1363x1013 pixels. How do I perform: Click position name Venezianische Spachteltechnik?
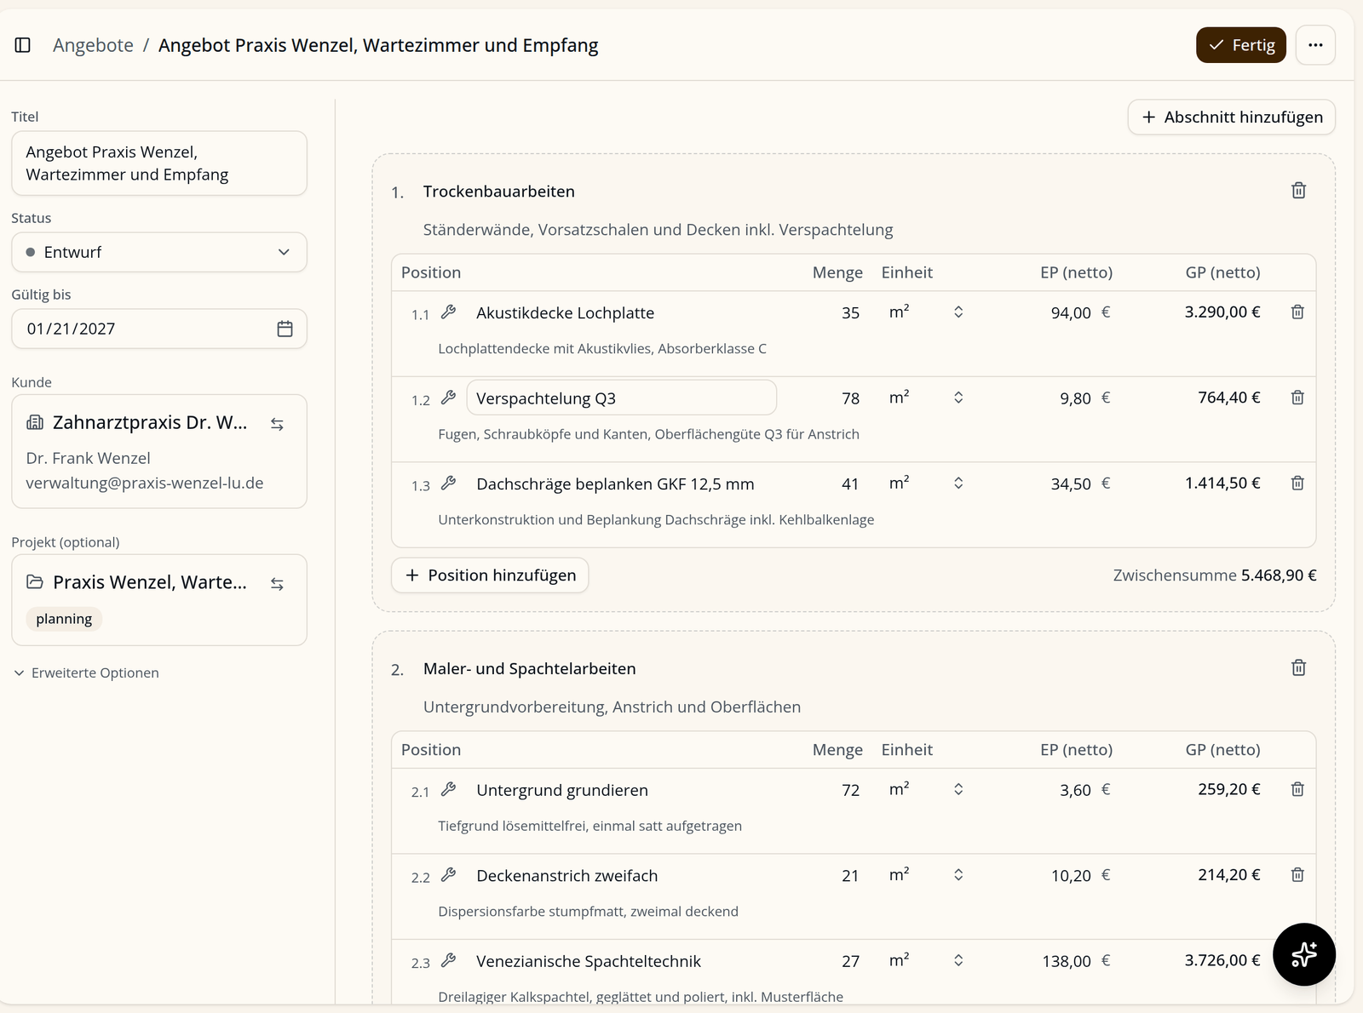(589, 961)
